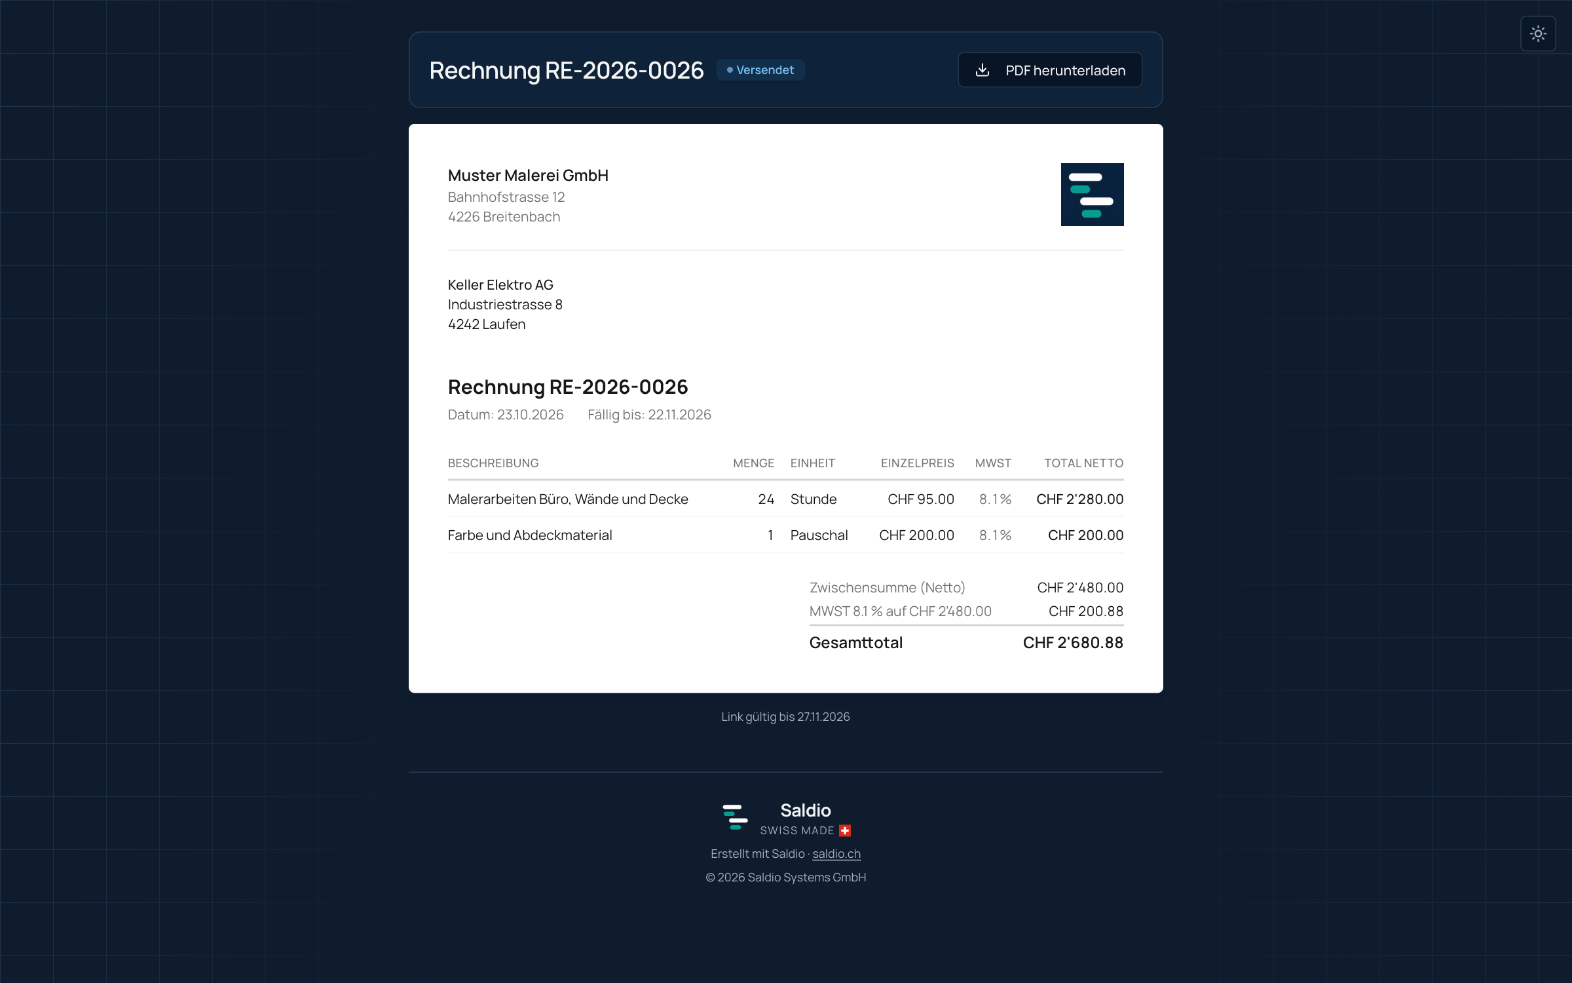Open the saldio.ch link
The width and height of the screenshot is (1572, 983).
(x=836, y=853)
